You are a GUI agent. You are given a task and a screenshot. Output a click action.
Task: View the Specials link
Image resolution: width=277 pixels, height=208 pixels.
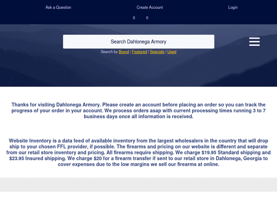pos(157,52)
